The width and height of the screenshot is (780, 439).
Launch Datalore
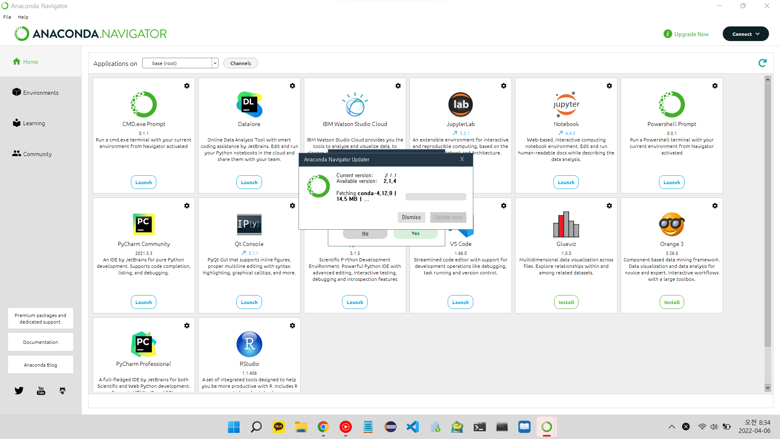[249, 182]
